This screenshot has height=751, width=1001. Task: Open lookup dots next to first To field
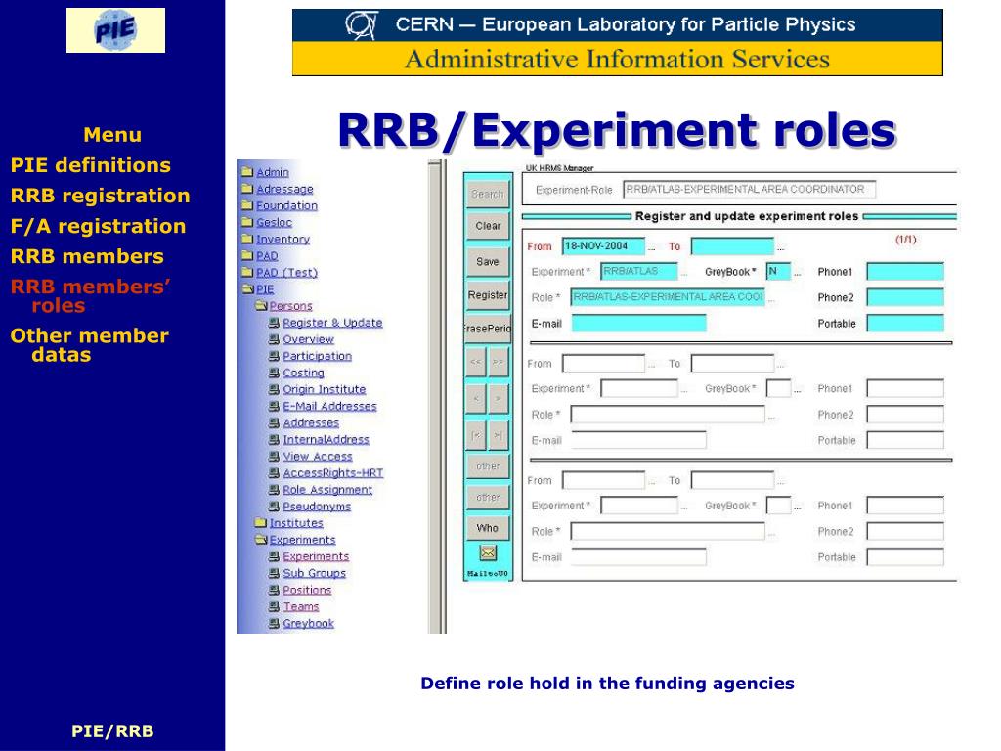[x=781, y=247]
